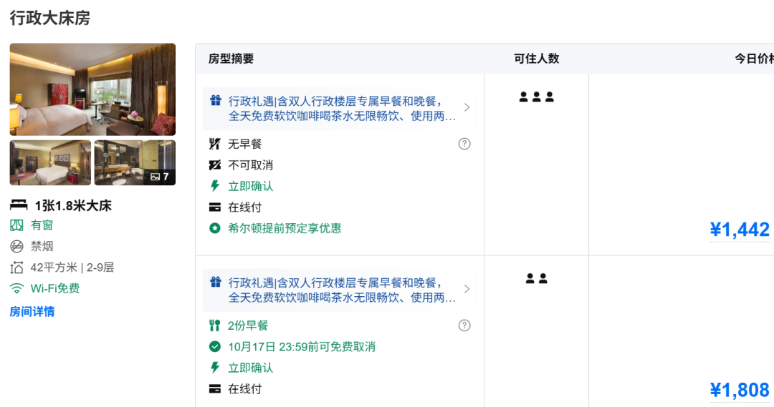Viewport: 774px width, 407px height.
Task: Expand the first 行政礼遇 banner chevron
Action: [467, 107]
